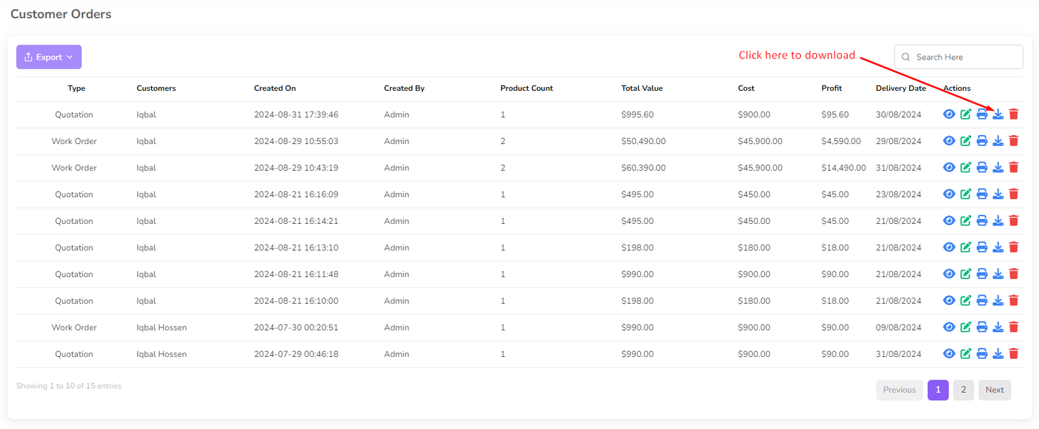
Task: Click the Previous pagination button
Action: coord(899,389)
